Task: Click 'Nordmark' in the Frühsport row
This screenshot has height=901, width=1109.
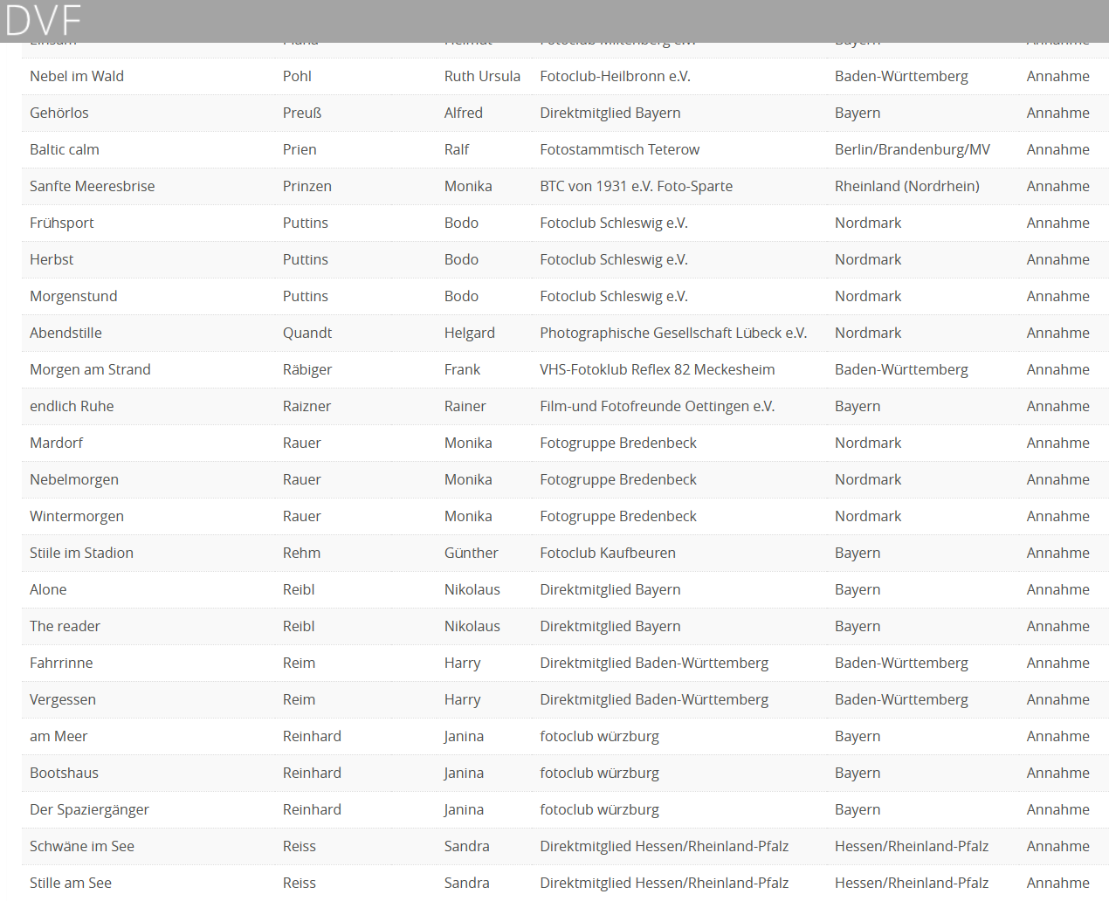Action: tap(868, 223)
